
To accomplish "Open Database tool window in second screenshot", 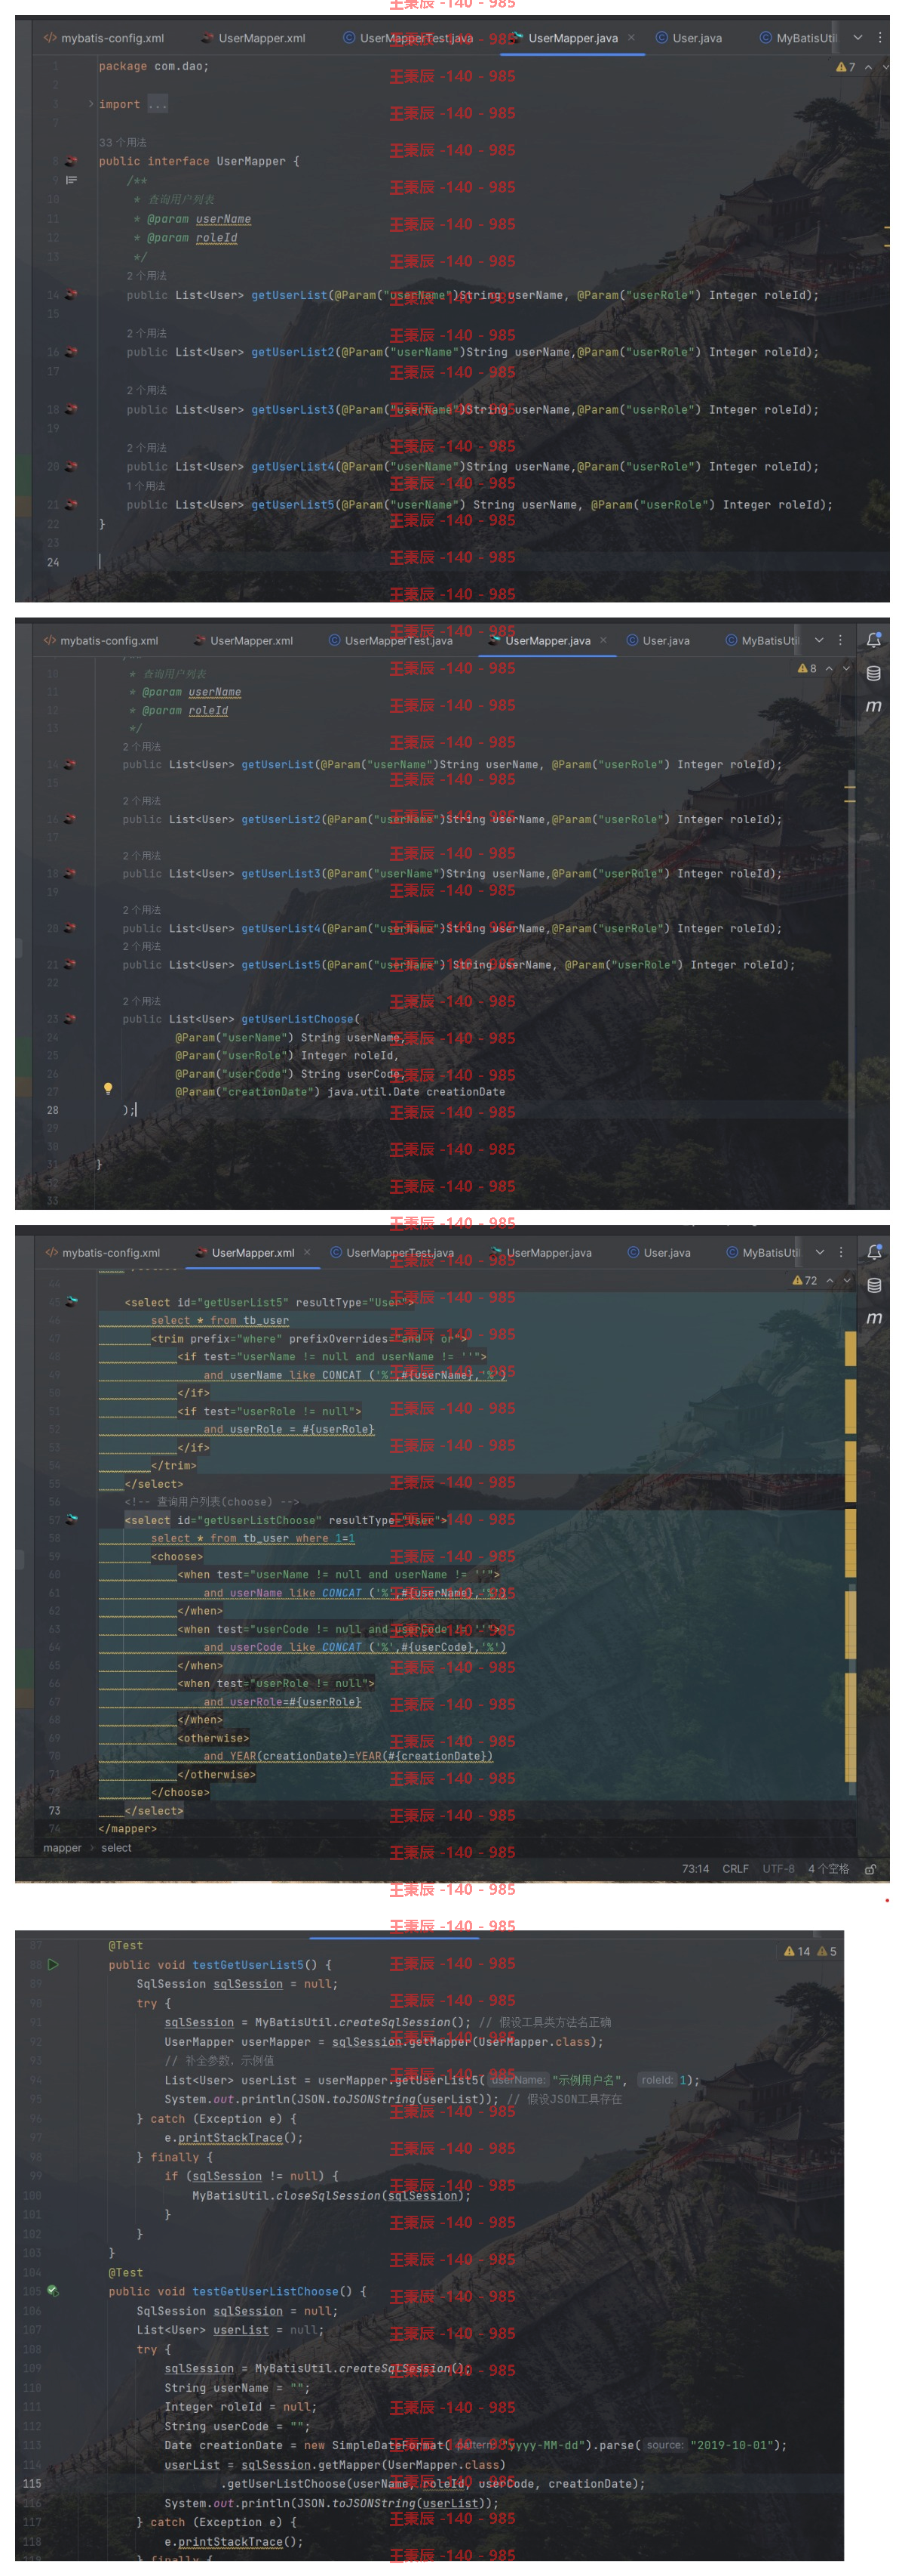I will click(874, 673).
